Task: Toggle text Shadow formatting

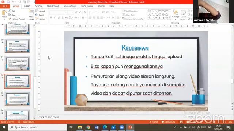Action: [x=63, y=17]
